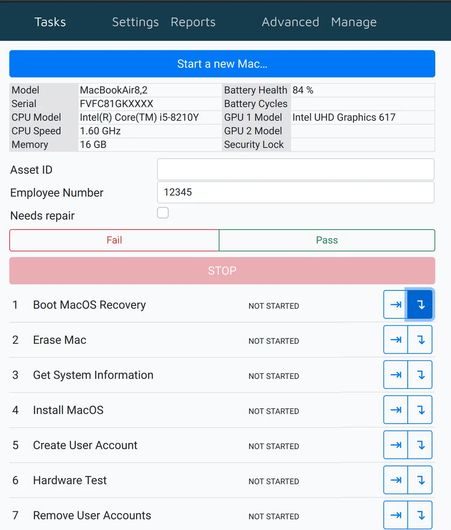451x530 pixels.
Task: Click the down-arrow icon for Create User Account
Action: coord(420,445)
